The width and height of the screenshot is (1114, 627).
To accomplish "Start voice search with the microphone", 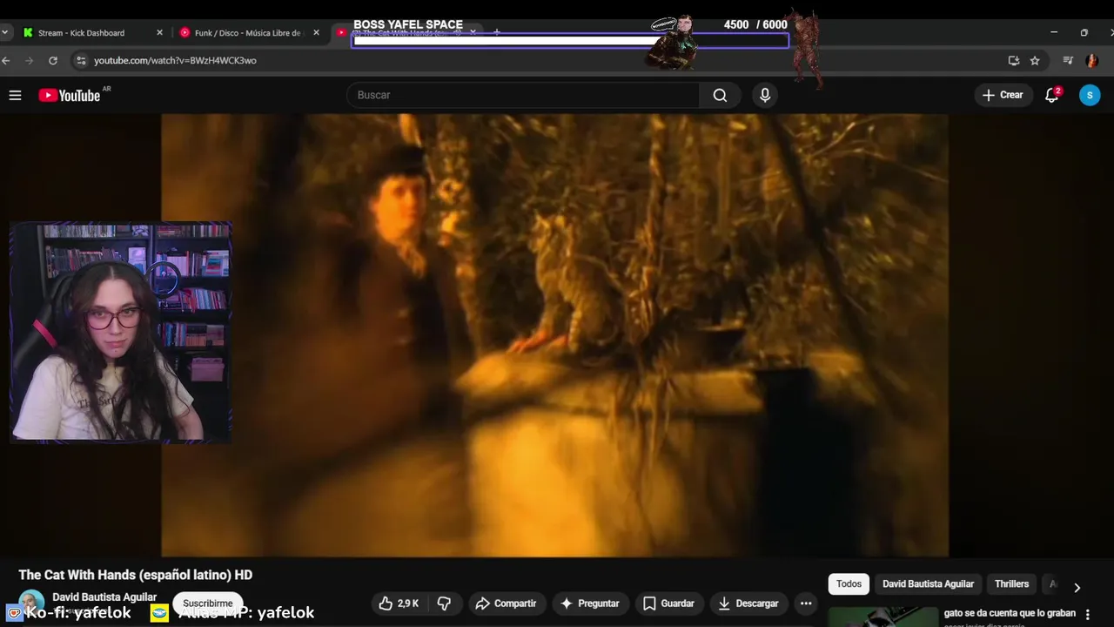I will pos(765,95).
